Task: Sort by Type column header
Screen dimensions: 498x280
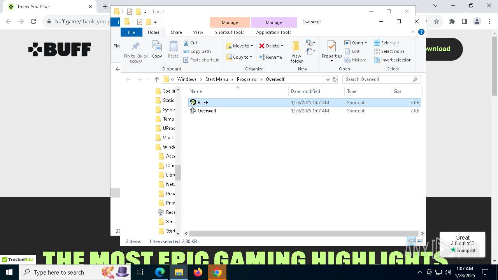Action: 368,91
